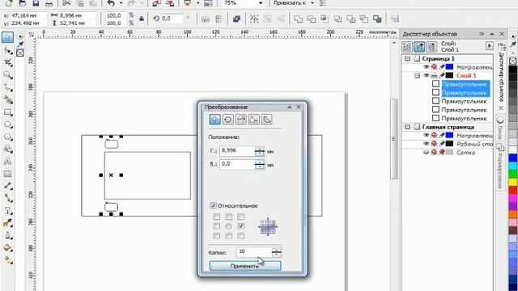The width and height of the screenshot is (518, 291).
Task: Collapse the Преобразование docker with arrow
Action: point(290,107)
